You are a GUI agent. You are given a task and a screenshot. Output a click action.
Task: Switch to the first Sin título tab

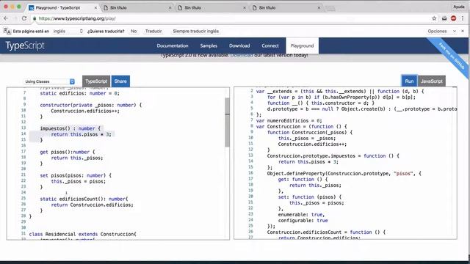[x=137, y=8]
